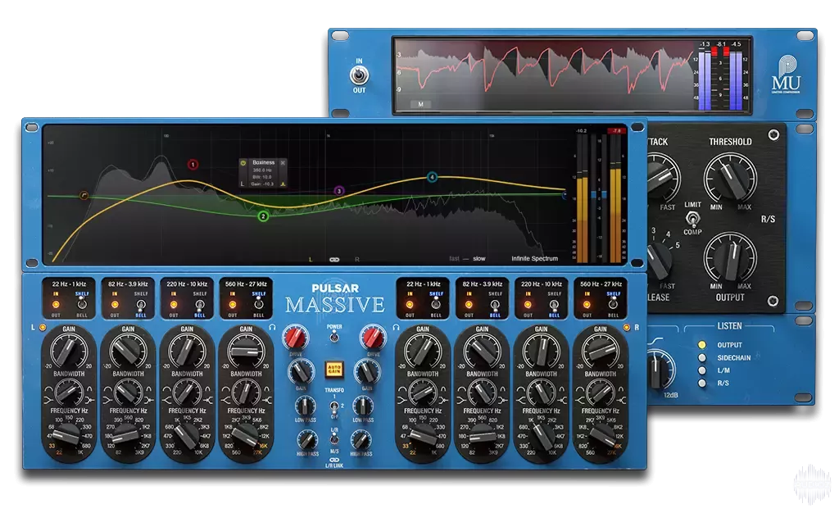Viewport: 839px width, 513px height.
Task: Click the right HIGH PASS knob
Action: pos(361,441)
